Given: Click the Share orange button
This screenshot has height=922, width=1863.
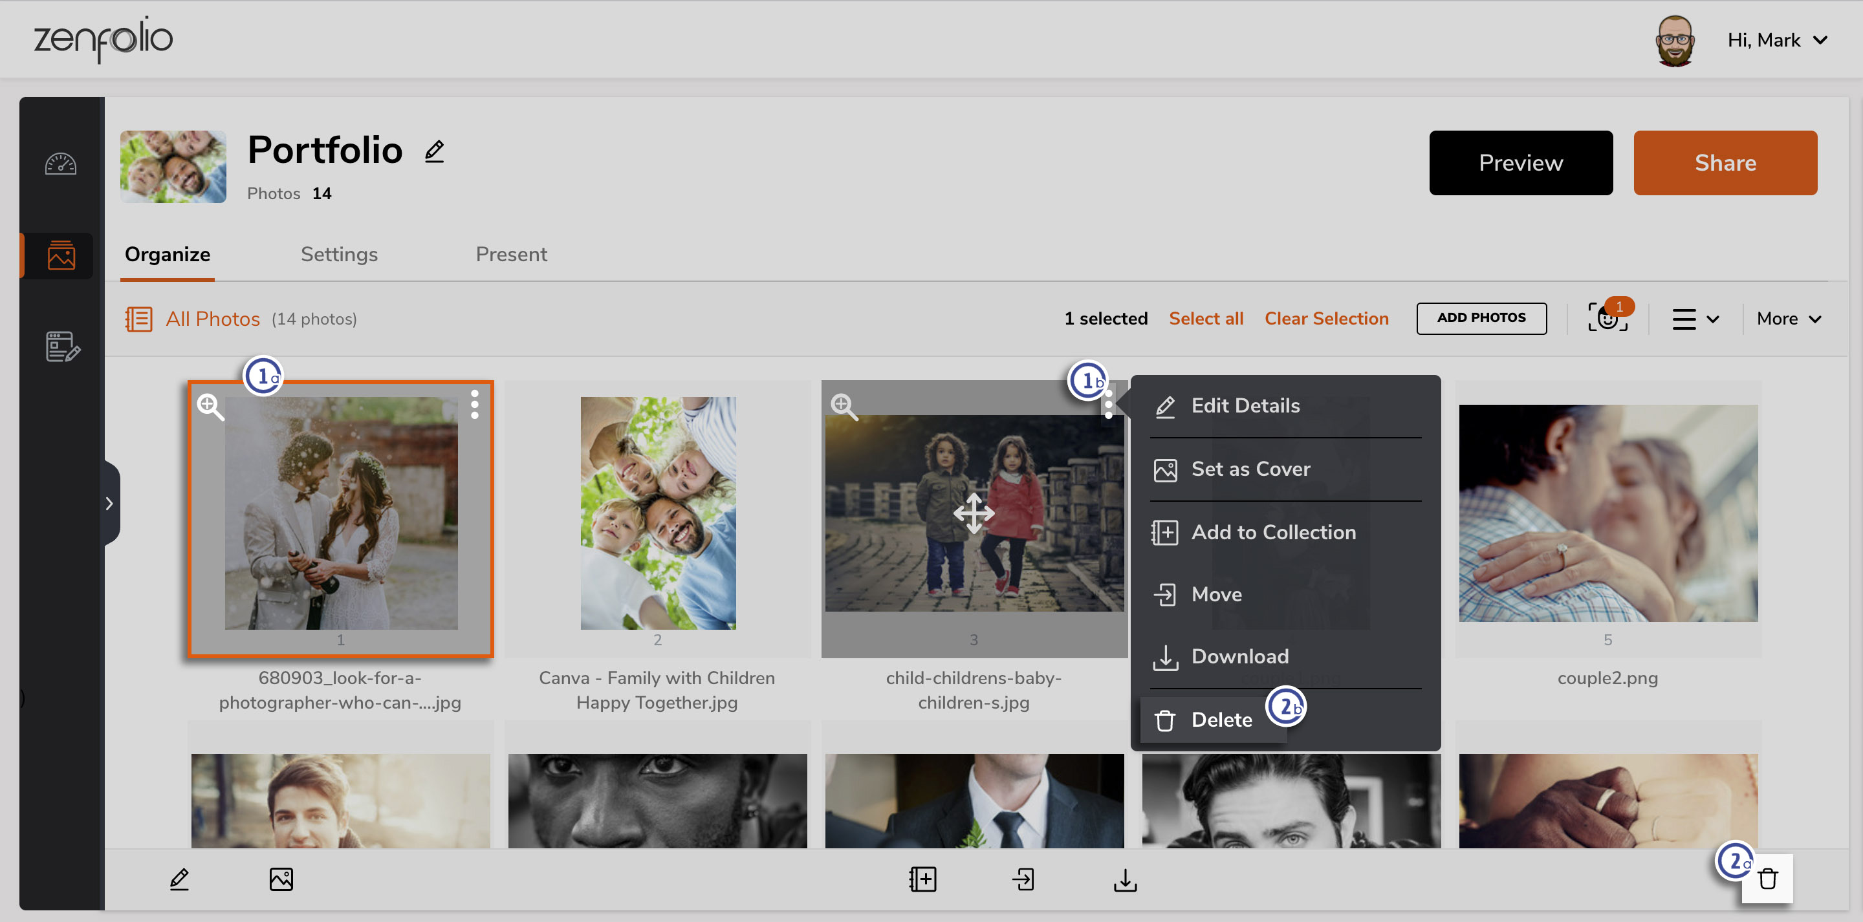Looking at the screenshot, I should click(1725, 162).
